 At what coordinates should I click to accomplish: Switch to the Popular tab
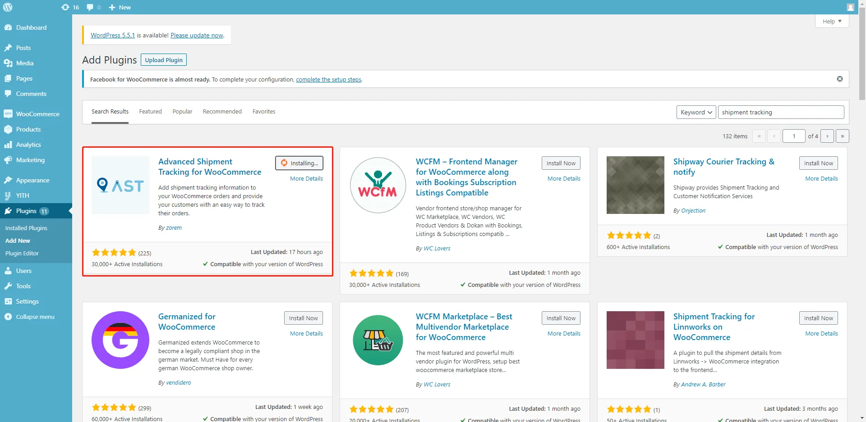click(182, 112)
